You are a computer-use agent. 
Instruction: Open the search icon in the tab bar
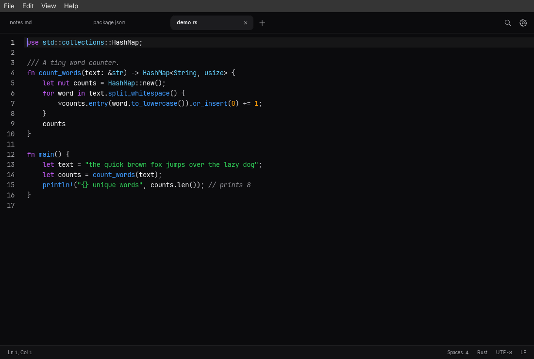[507, 23]
